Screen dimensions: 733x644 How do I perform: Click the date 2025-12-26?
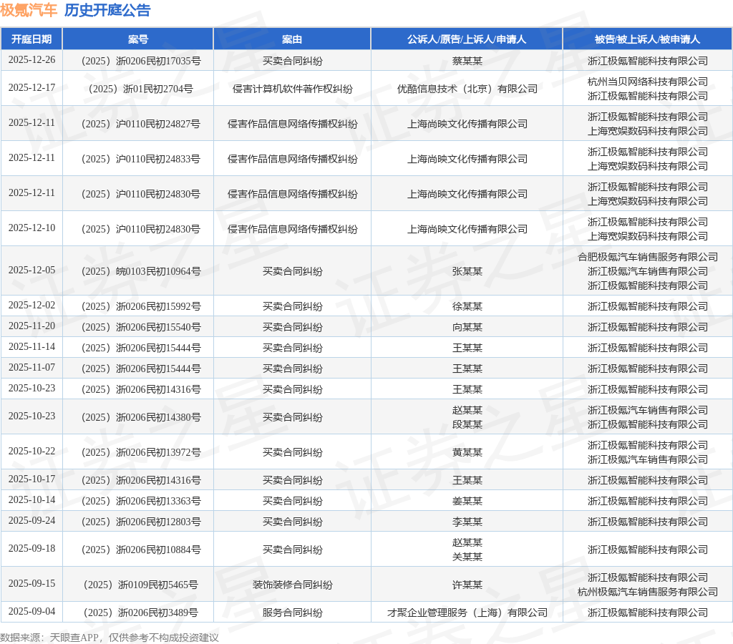(x=31, y=60)
